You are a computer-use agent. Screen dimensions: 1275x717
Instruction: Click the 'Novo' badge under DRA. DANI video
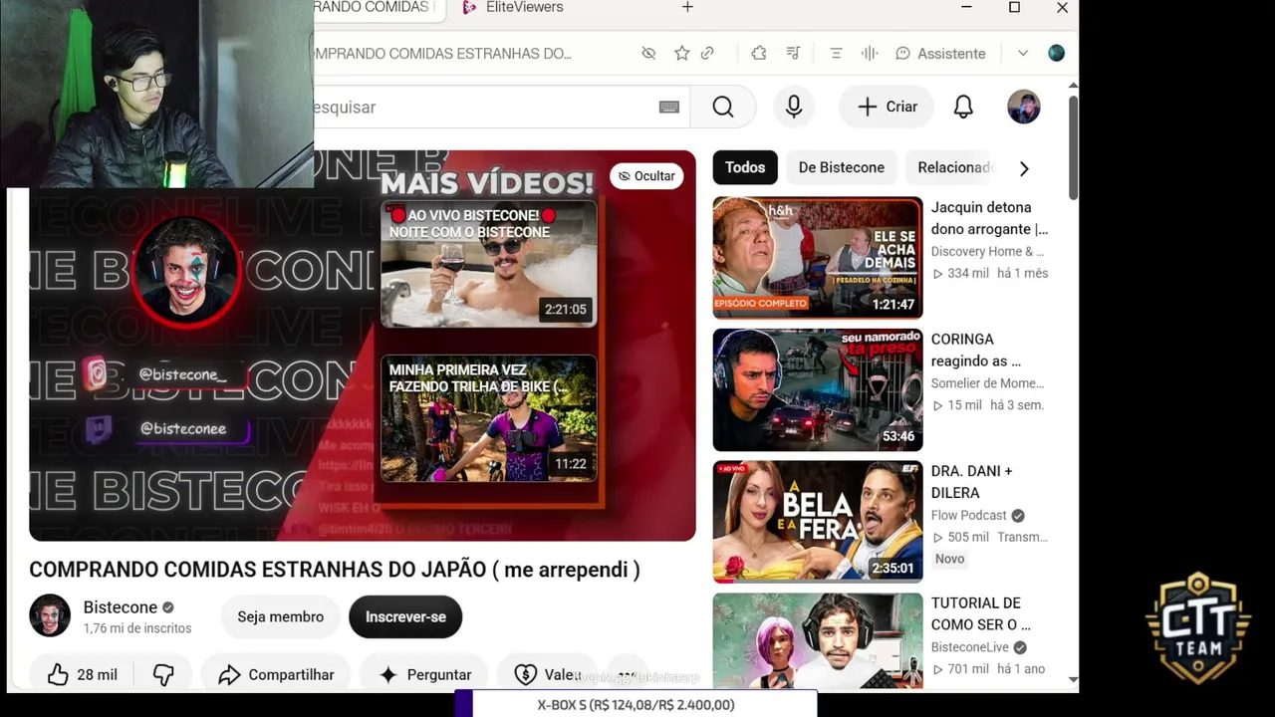click(x=949, y=559)
